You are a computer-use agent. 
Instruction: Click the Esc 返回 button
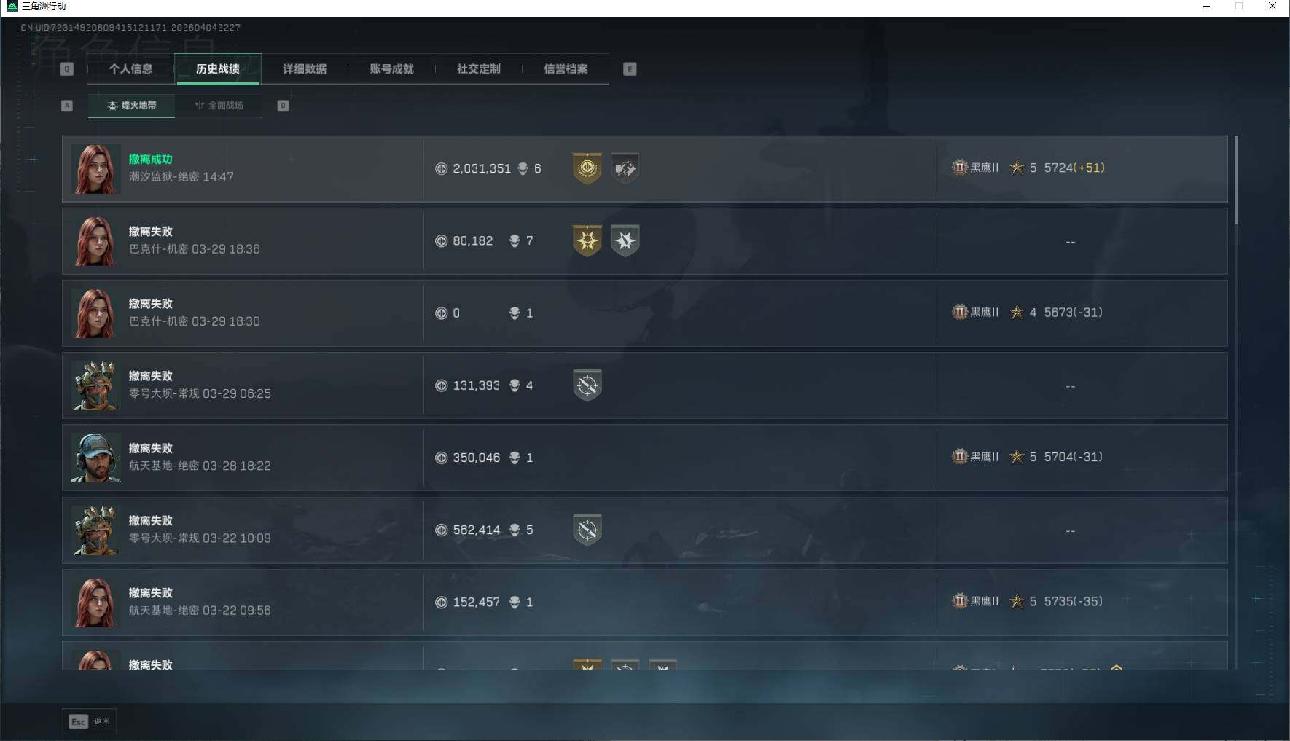click(89, 721)
